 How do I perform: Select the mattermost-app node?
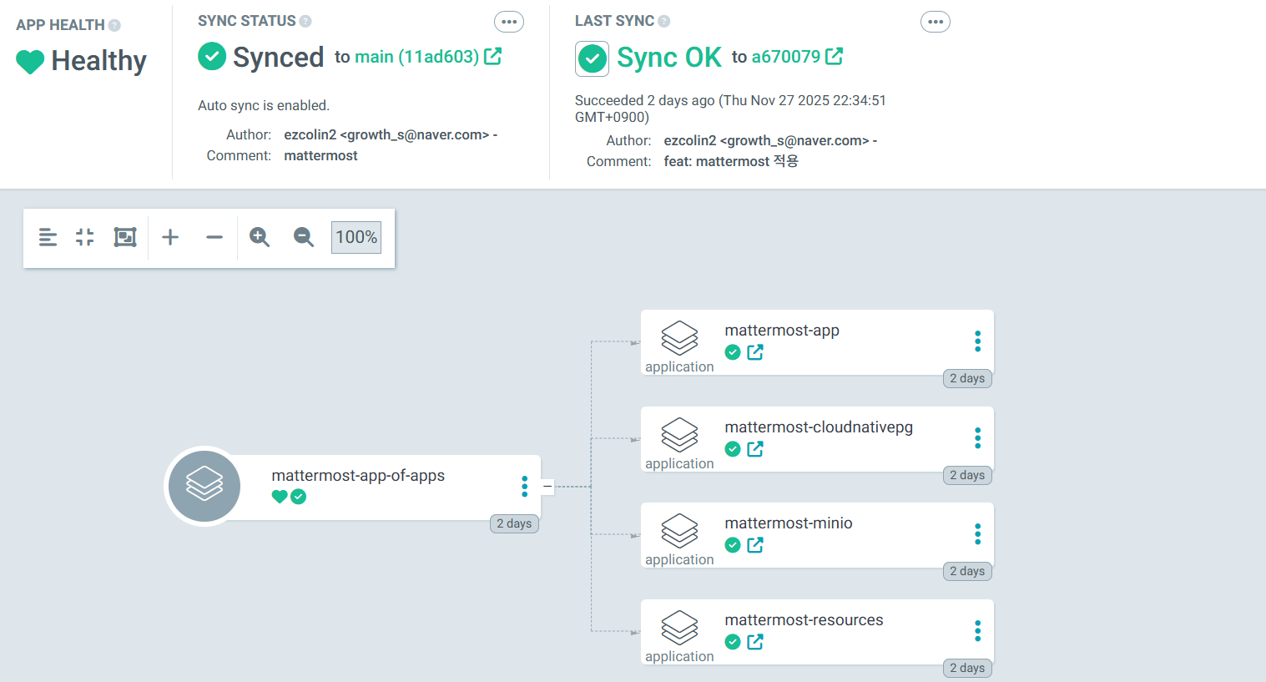pyautogui.click(x=817, y=342)
